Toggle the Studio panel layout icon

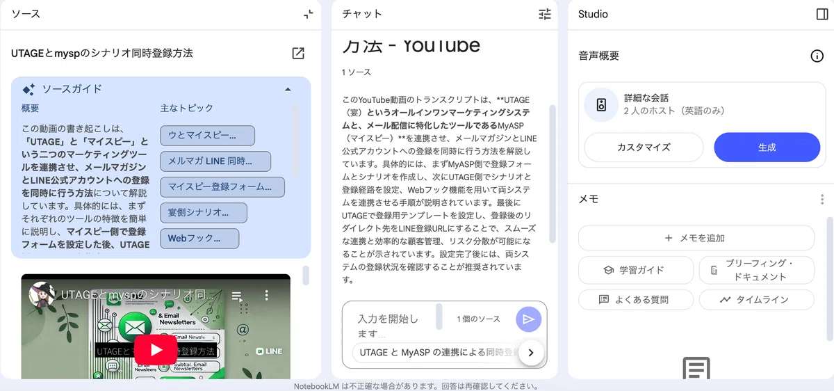821,14
